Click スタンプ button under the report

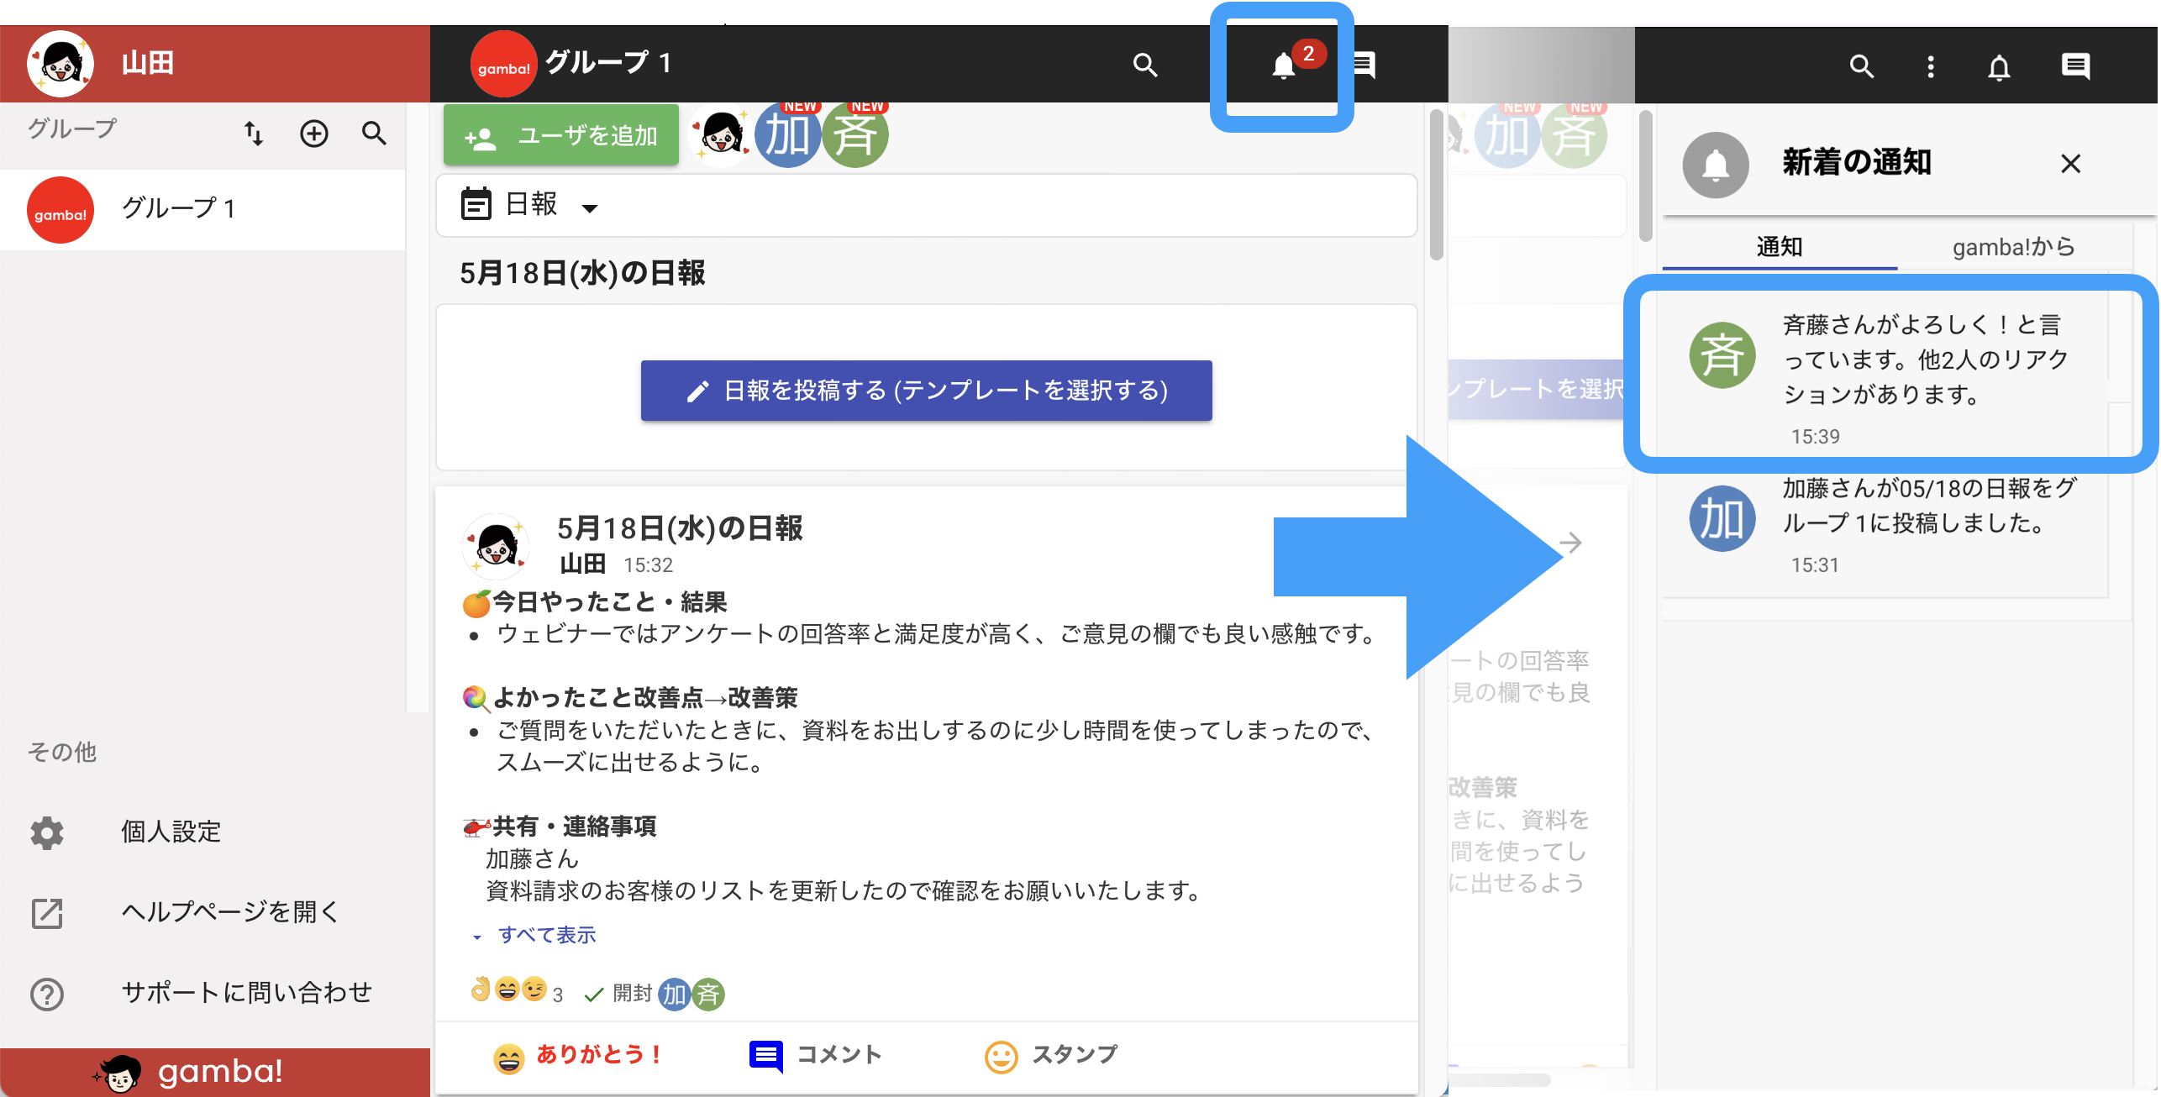[1050, 1056]
